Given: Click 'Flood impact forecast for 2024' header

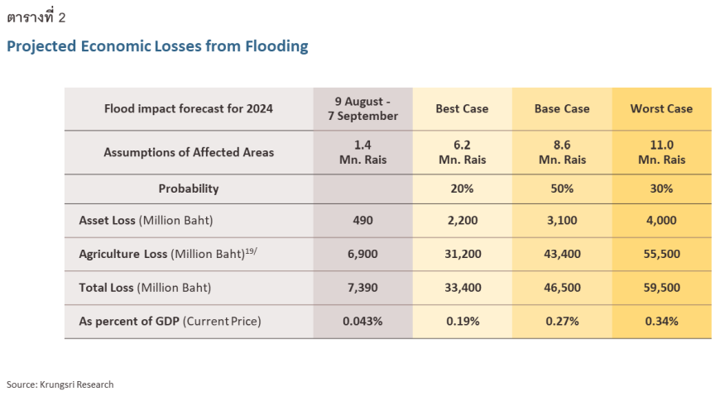Looking at the screenshot, I should (189, 108).
